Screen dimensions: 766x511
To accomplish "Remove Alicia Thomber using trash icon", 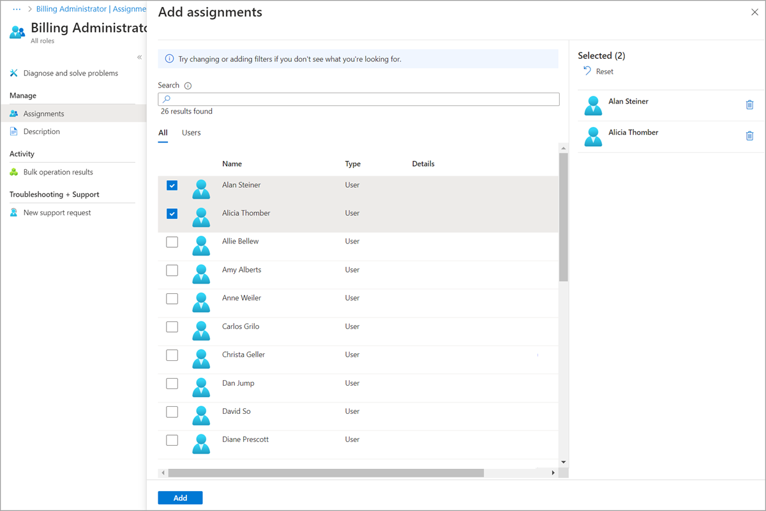I will pos(749,135).
